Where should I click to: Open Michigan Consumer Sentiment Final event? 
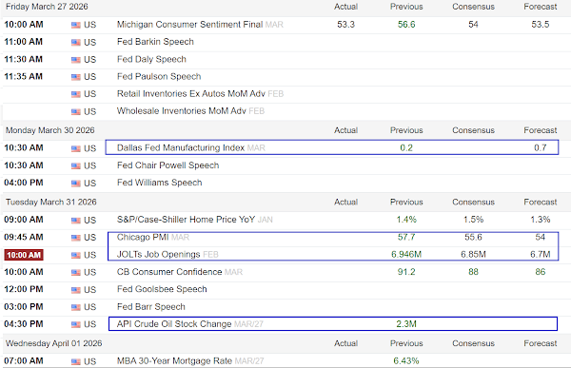pyautogui.click(x=189, y=25)
